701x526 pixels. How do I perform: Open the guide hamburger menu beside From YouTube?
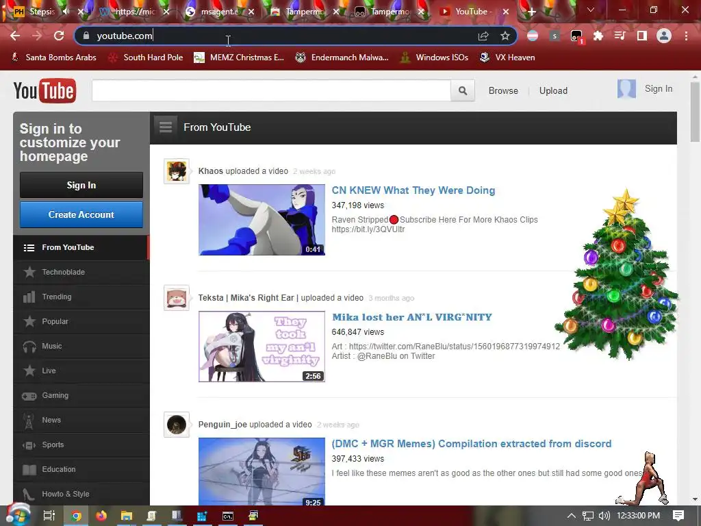click(x=166, y=127)
